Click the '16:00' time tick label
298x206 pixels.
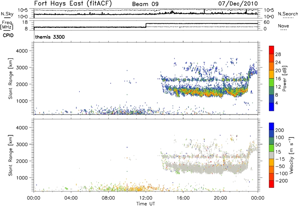coord(183,198)
